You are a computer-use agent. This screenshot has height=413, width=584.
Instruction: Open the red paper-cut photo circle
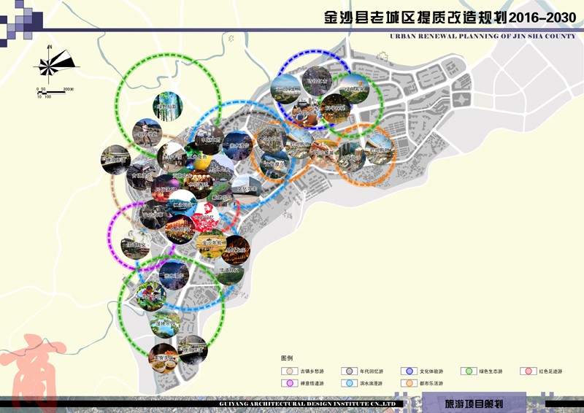[206, 216]
